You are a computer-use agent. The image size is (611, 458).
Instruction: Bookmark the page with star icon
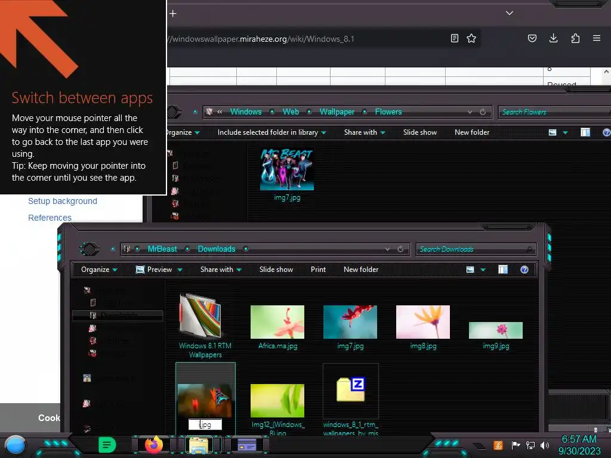(x=471, y=38)
